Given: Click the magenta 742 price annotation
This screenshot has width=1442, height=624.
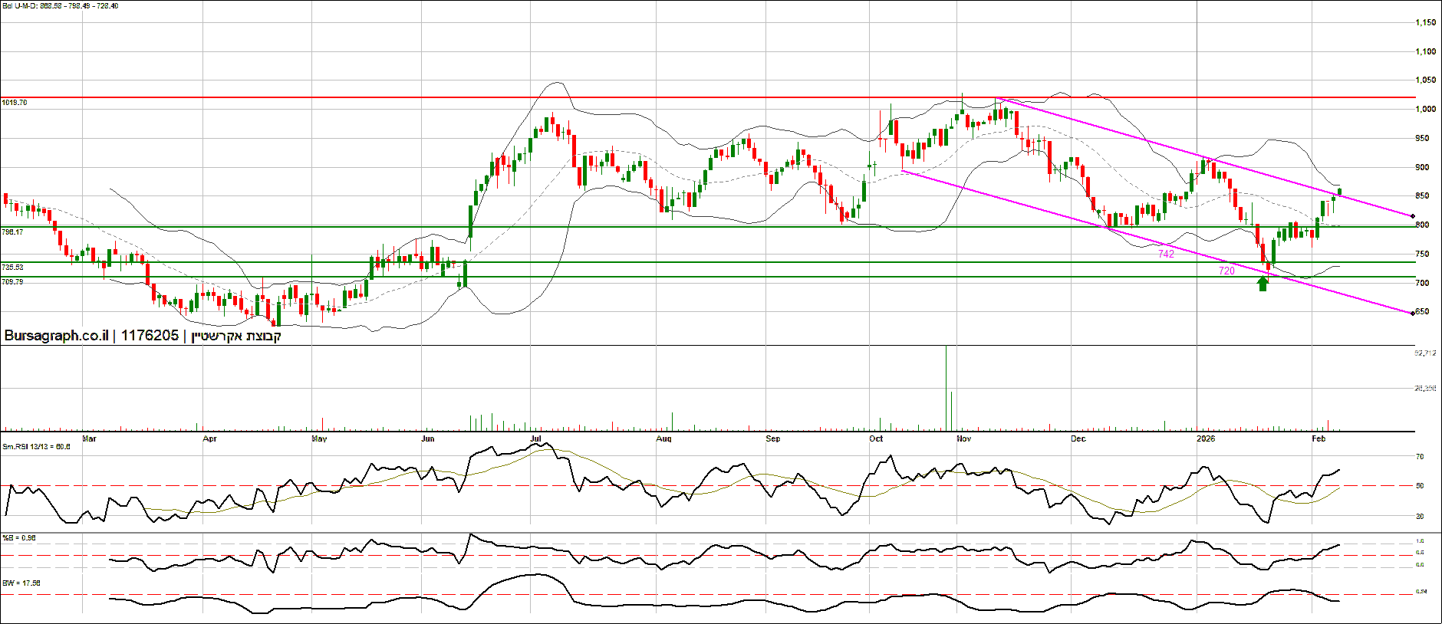Looking at the screenshot, I should click(1166, 254).
